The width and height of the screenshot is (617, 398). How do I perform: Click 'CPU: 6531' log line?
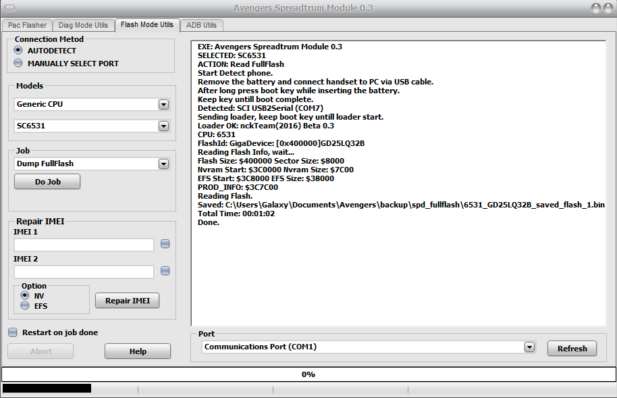(x=217, y=134)
